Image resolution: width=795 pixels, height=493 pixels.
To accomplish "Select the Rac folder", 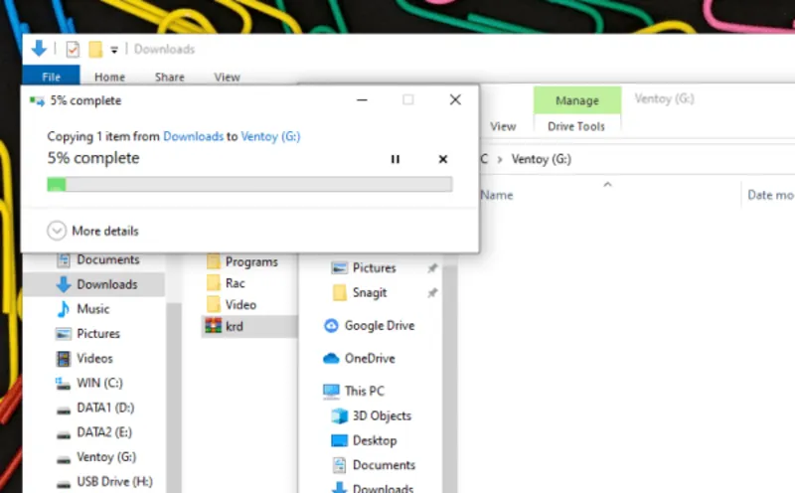I will click(x=236, y=283).
